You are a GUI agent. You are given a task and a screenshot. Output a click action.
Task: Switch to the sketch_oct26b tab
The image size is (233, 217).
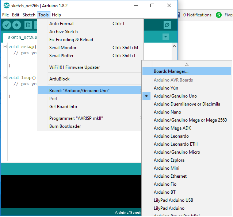(x=20, y=38)
